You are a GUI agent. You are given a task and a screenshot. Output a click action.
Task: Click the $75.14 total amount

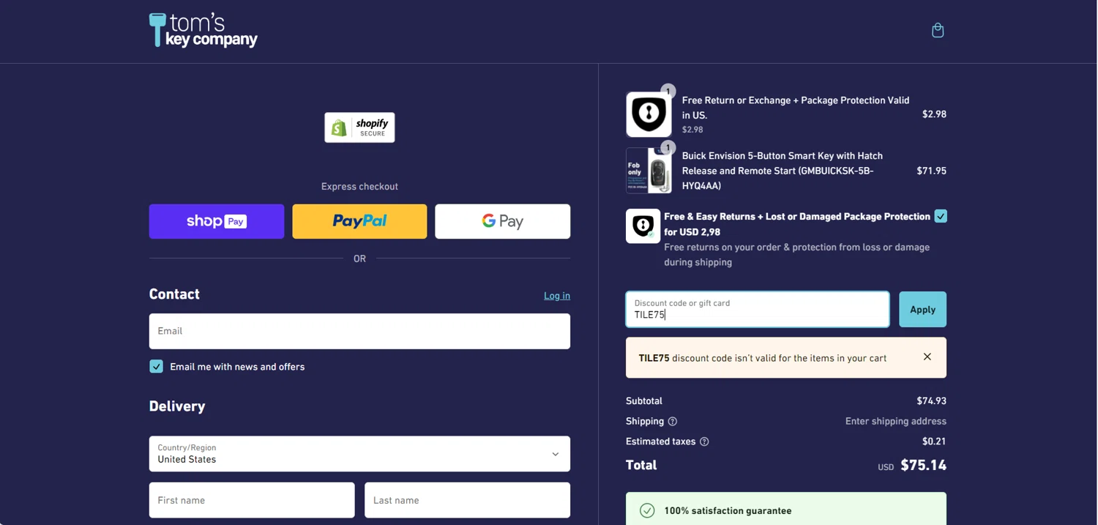923,465
